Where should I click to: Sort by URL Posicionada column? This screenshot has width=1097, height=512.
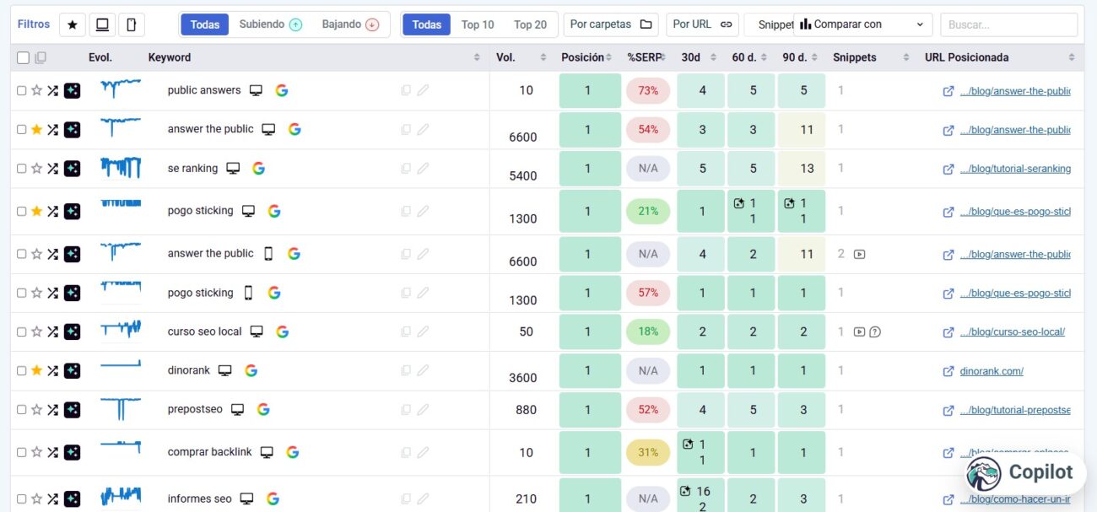click(1072, 57)
